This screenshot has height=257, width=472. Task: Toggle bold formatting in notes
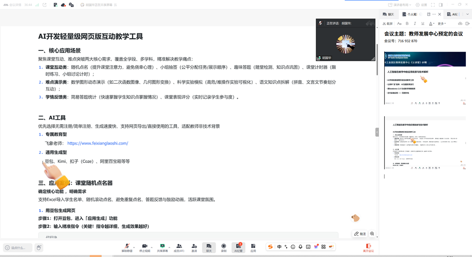click(407, 24)
